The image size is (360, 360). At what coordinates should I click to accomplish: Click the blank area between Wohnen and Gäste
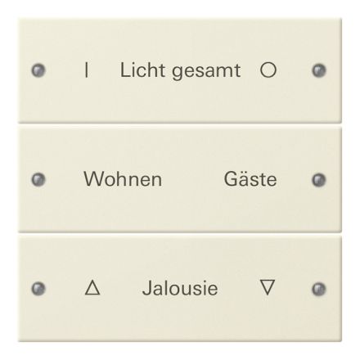[x=193, y=179]
